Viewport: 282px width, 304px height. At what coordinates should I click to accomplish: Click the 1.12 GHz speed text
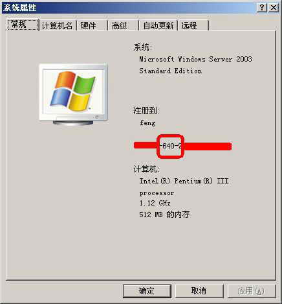coord(155,203)
